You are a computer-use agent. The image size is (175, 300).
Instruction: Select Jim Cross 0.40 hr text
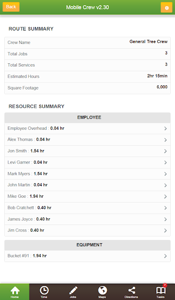(x=26, y=230)
